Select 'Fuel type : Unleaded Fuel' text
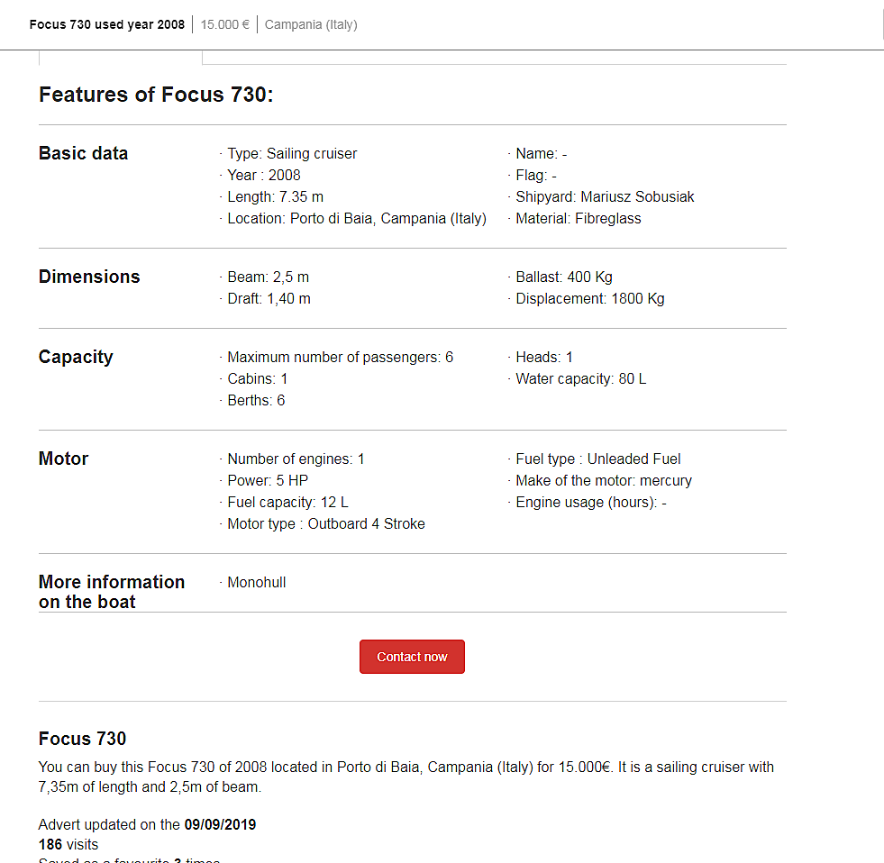Image resolution: width=884 pixels, height=863 pixels. click(x=598, y=459)
